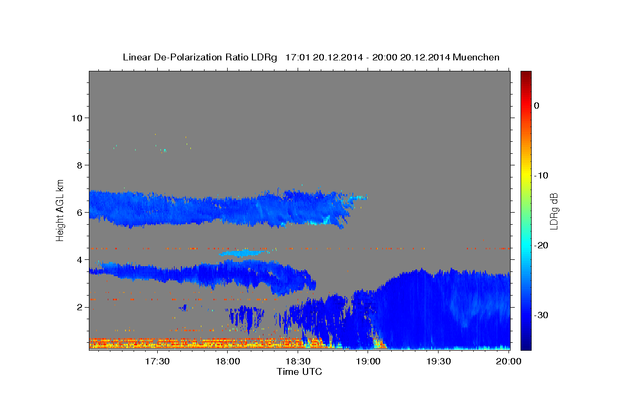Image resolution: width=631 pixels, height=420 pixels.
Task: Click the 'Time UTC' axis label
Action: [x=299, y=372]
